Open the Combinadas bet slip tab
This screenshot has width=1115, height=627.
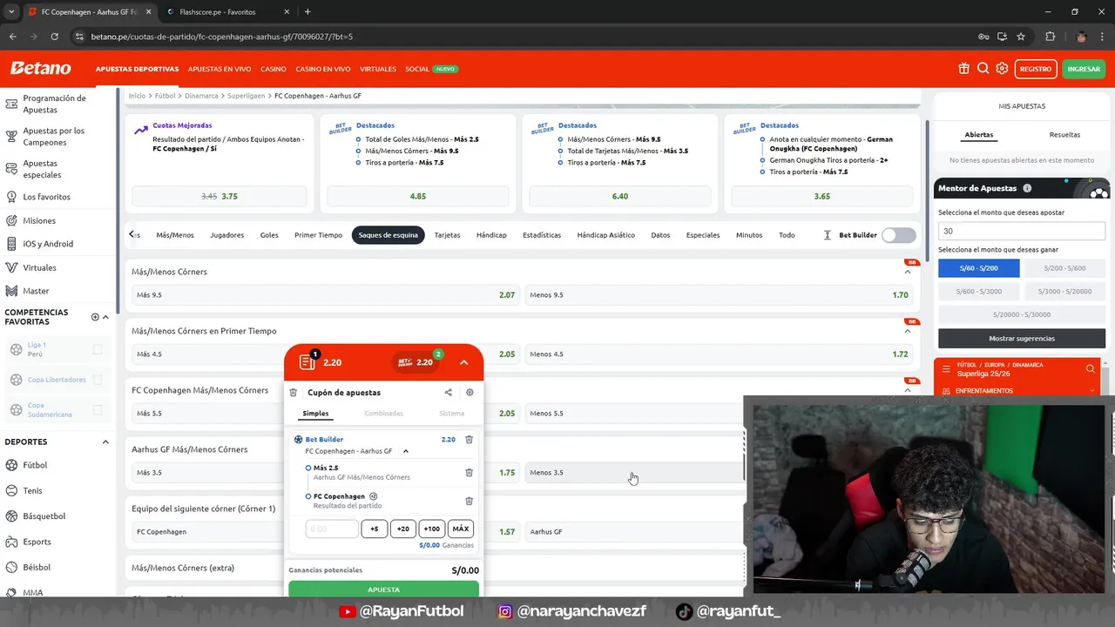[x=383, y=414]
